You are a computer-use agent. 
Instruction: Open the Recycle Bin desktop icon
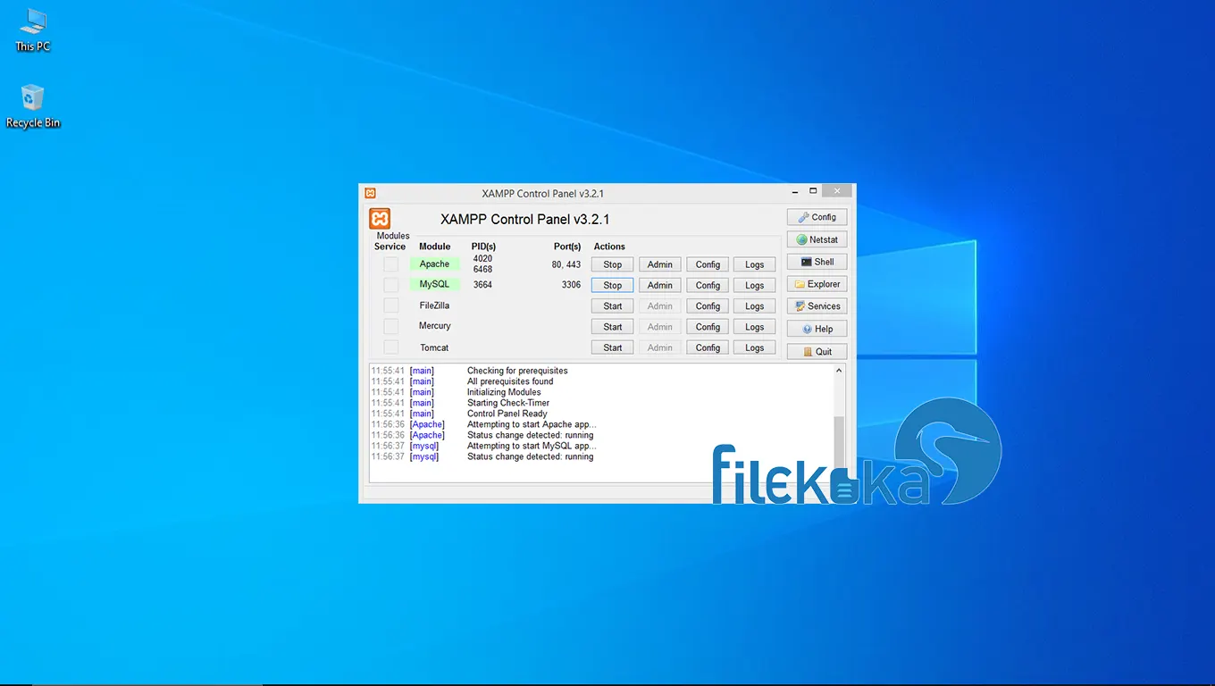click(33, 106)
